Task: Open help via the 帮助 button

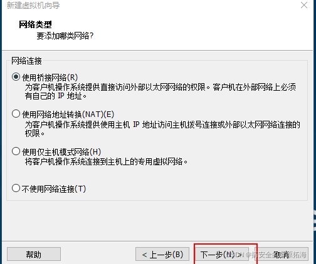Action: (34, 255)
